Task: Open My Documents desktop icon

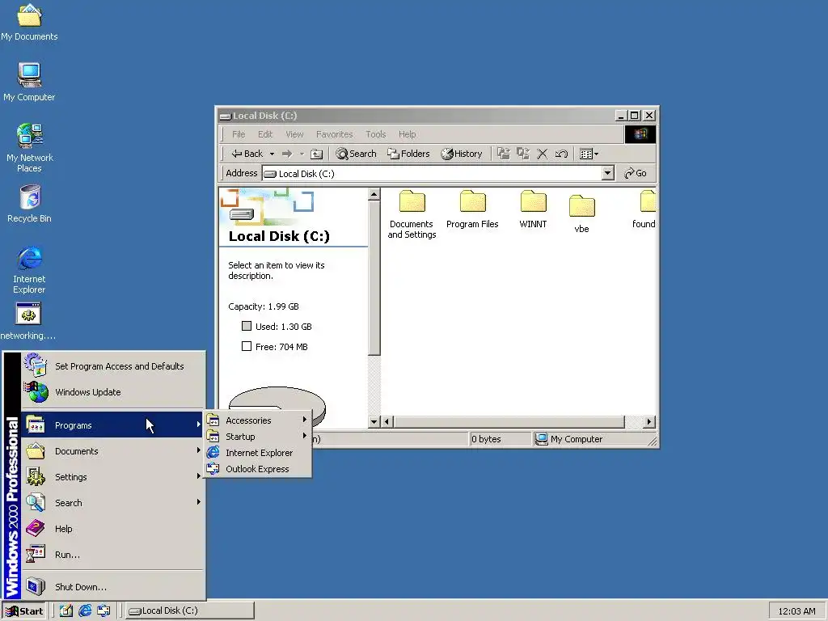Action: click(29, 21)
